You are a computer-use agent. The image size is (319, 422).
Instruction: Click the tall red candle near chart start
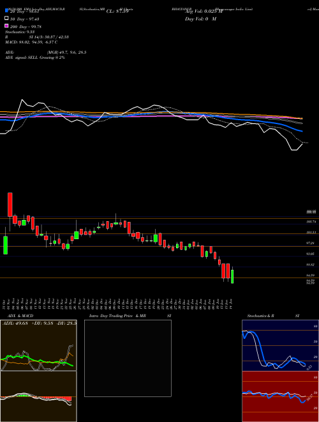click(10, 205)
